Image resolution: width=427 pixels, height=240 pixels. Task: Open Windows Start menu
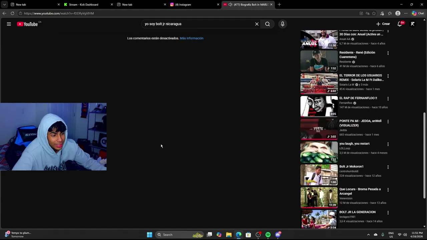[149, 235]
